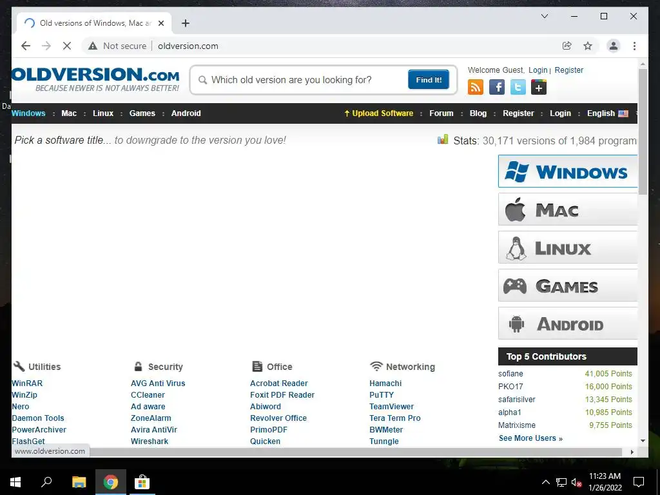The height and width of the screenshot is (495, 660).
Task: Open the ZoneAlarm link
Action: [x=151, y=418]
